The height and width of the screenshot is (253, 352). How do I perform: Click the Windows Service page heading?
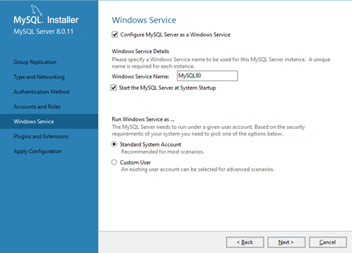pyautogui.click(x=144, y=20)
